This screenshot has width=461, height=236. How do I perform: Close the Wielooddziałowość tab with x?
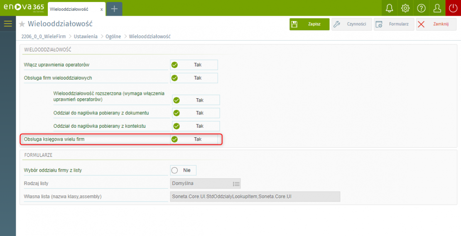[x=102, y=9]
